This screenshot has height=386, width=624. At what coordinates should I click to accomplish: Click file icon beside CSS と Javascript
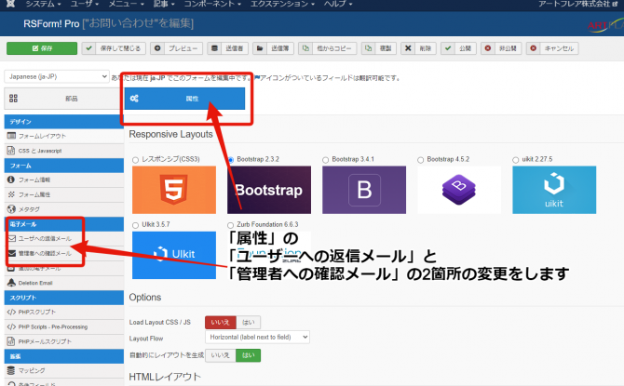pyautogui.click(x=11, y=151)
